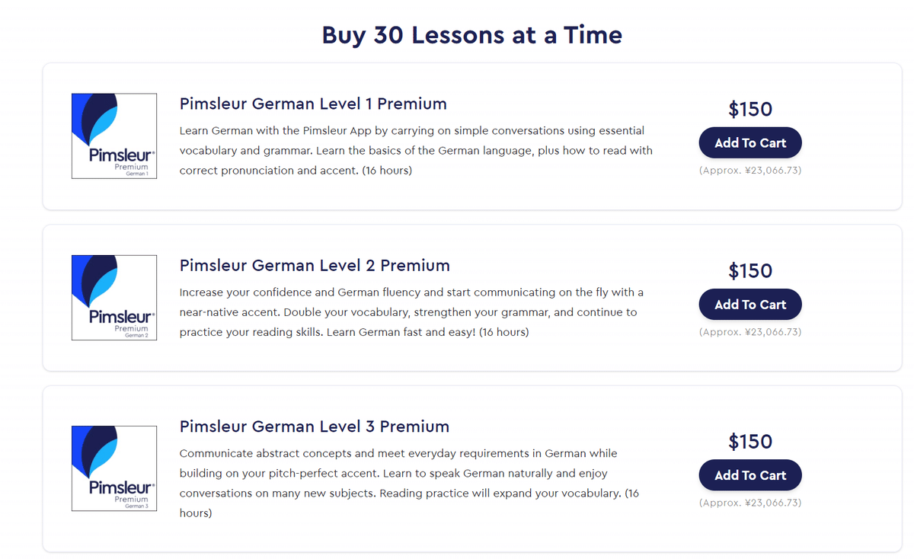Click the Pimsleur wordmark on German 2 cover
The image size is (914, 559).
coord(122,317)
